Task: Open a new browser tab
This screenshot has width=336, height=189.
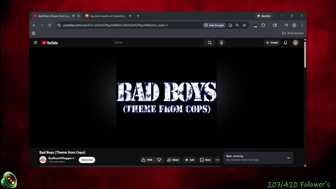Action: click(138, 16)
